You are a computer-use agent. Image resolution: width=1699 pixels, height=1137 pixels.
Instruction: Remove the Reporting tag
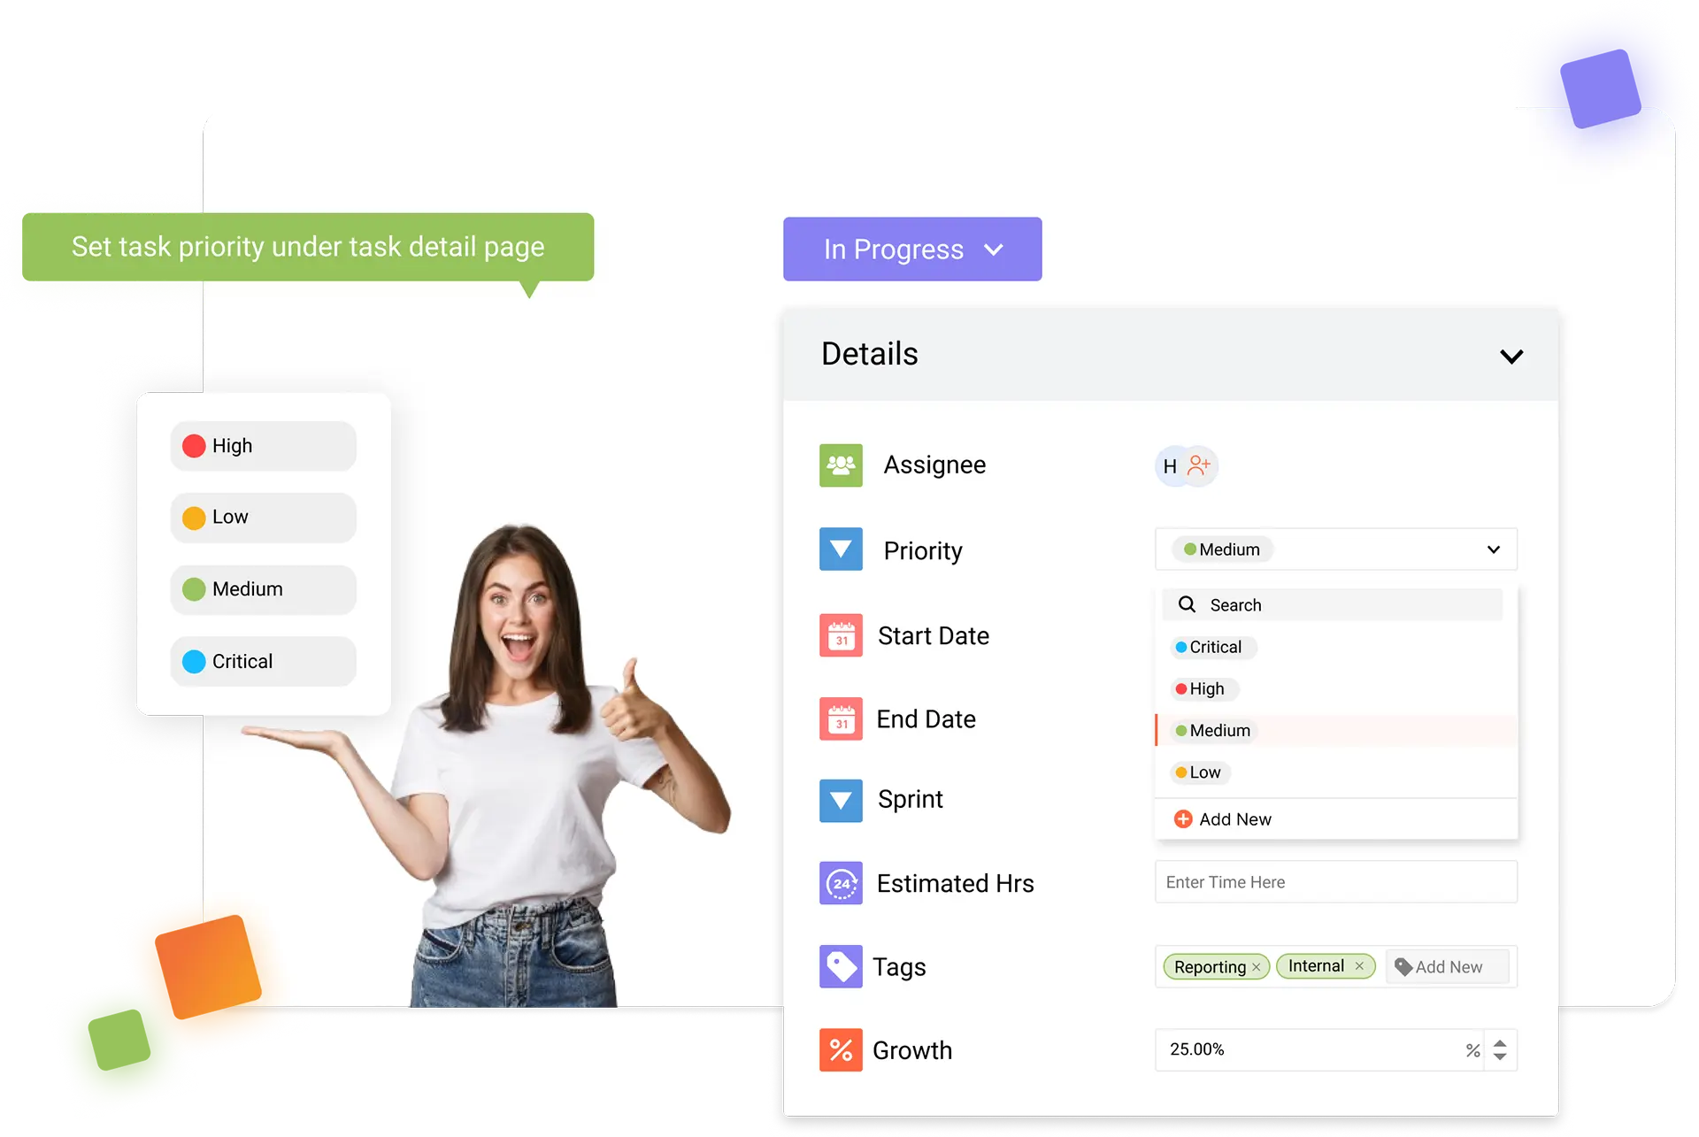(1257, 965)
